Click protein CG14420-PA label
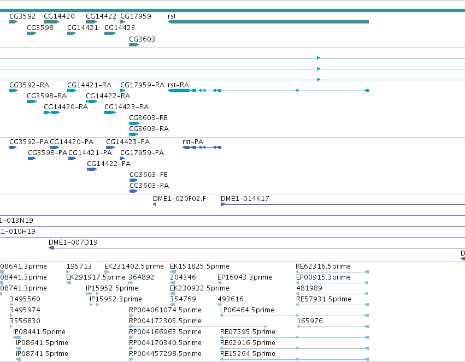Image resolution: width=465 pixels, height=362 pixels. pyautogui.click(x=72, y=142)
